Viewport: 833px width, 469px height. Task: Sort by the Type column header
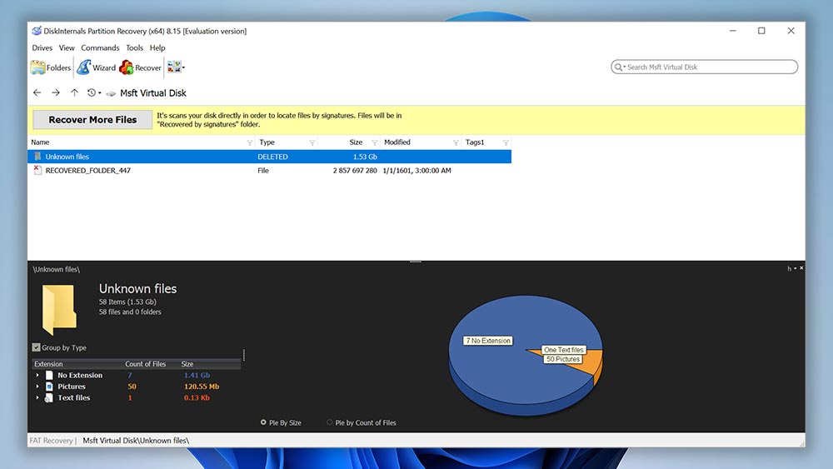(267, 142)
